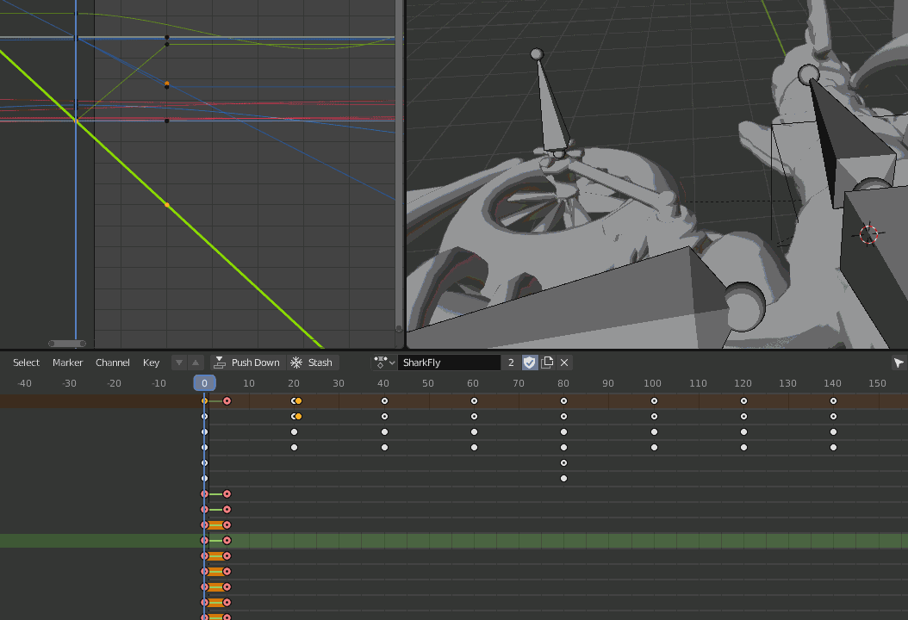Click the current frame indicator labeled 0
This screenshot has height=620, width=908.
coord(204,383)
